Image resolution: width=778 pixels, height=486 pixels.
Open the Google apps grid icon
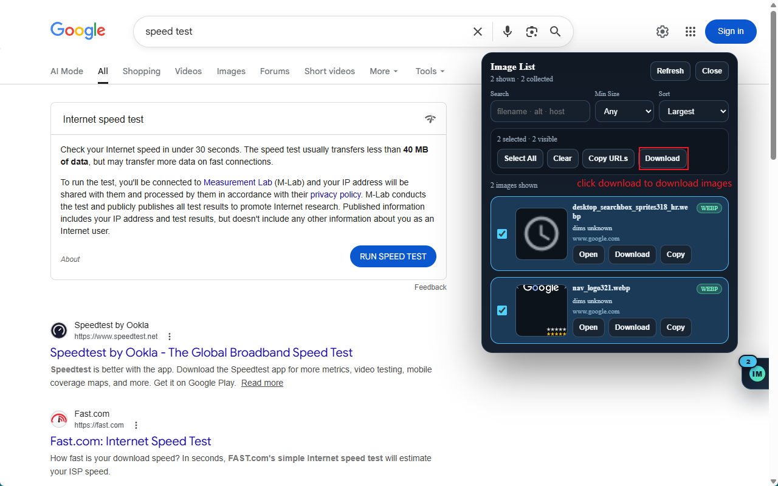pos(690,32)
